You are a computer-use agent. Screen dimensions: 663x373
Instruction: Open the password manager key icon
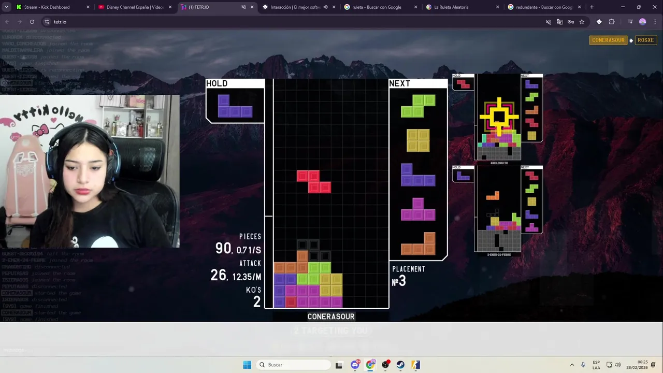coord(571,22)
